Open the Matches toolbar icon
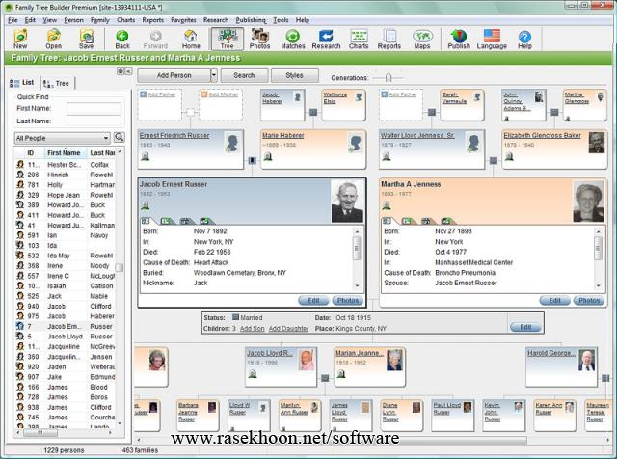 click(x=292, y=39)
